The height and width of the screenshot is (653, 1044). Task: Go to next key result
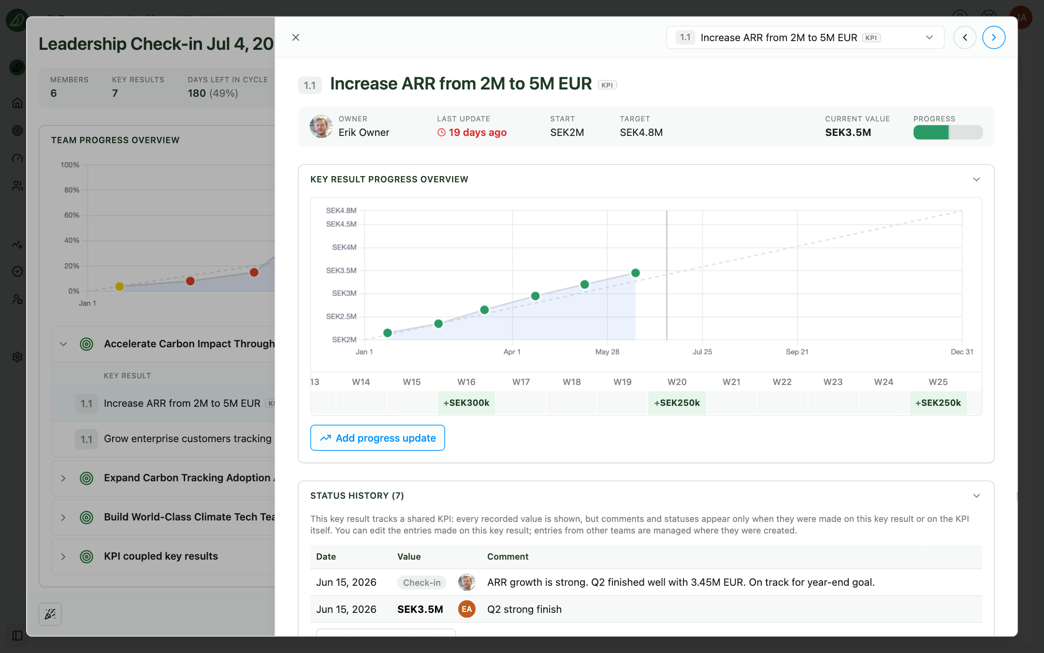[x=994, y=37]
